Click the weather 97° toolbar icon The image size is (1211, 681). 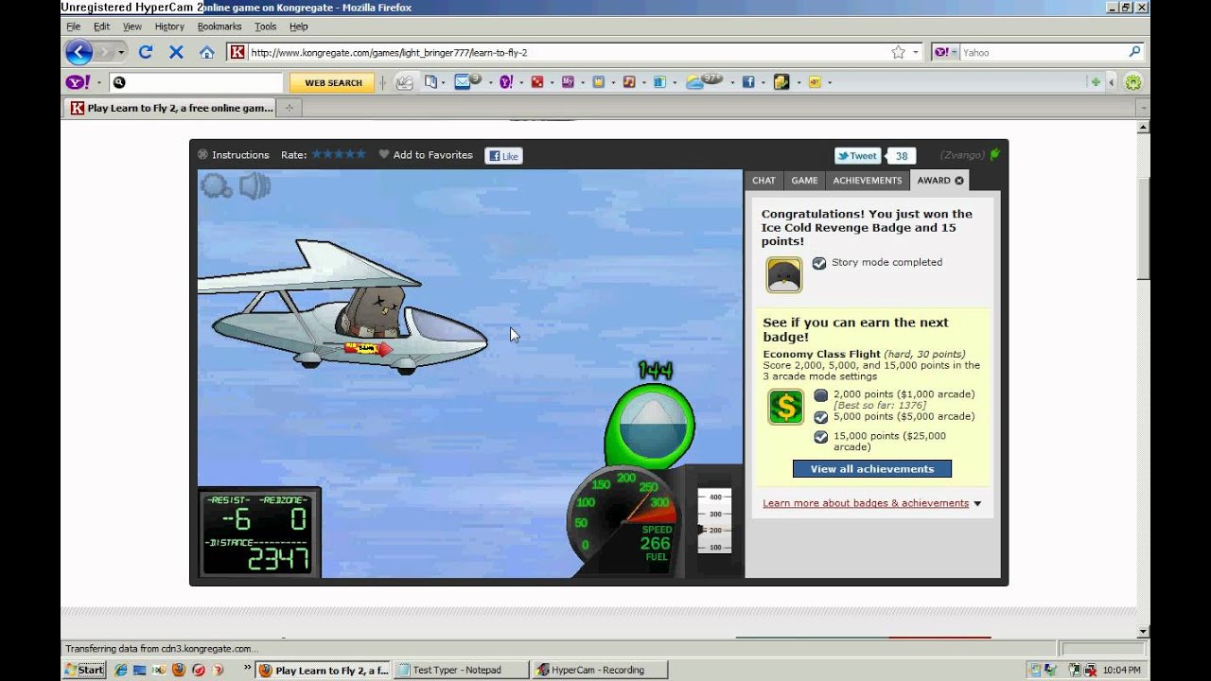point(704,81)
